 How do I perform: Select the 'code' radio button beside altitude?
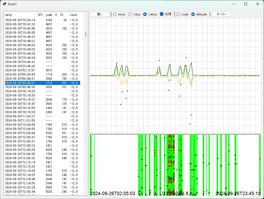(x=178, y=14)
